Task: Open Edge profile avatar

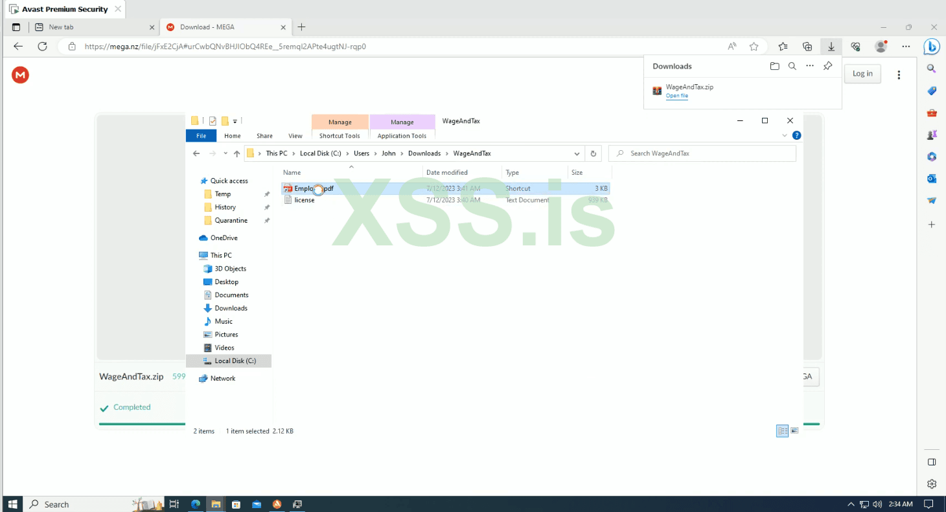Action: (x=881, y=47)
